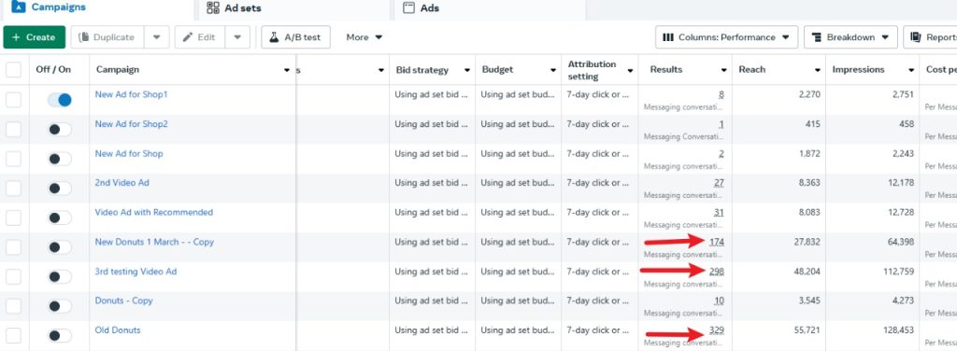Screen dimensions: 957x351
Task: Click the Columns bars icon
Action: point(668,37)
